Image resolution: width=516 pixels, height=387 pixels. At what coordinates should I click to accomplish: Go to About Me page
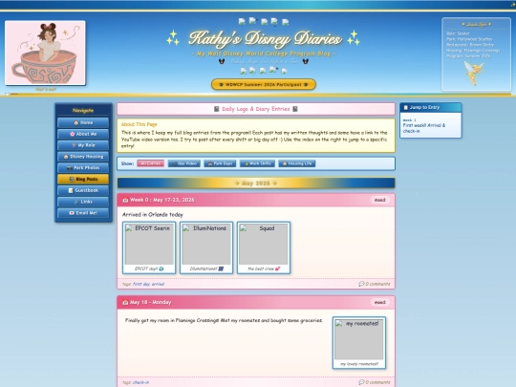point(83,134)
